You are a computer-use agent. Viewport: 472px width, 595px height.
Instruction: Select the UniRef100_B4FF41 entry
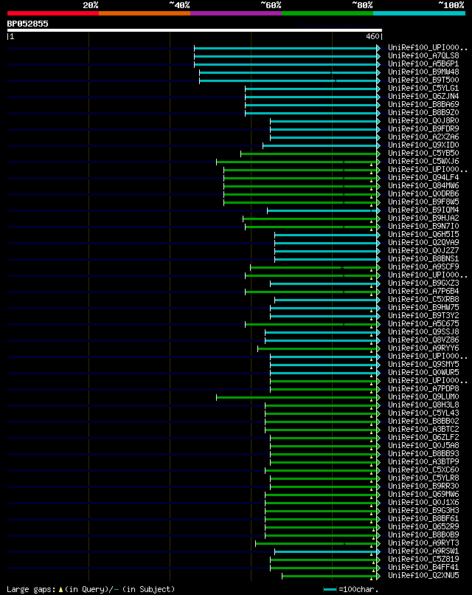point(423,567)
